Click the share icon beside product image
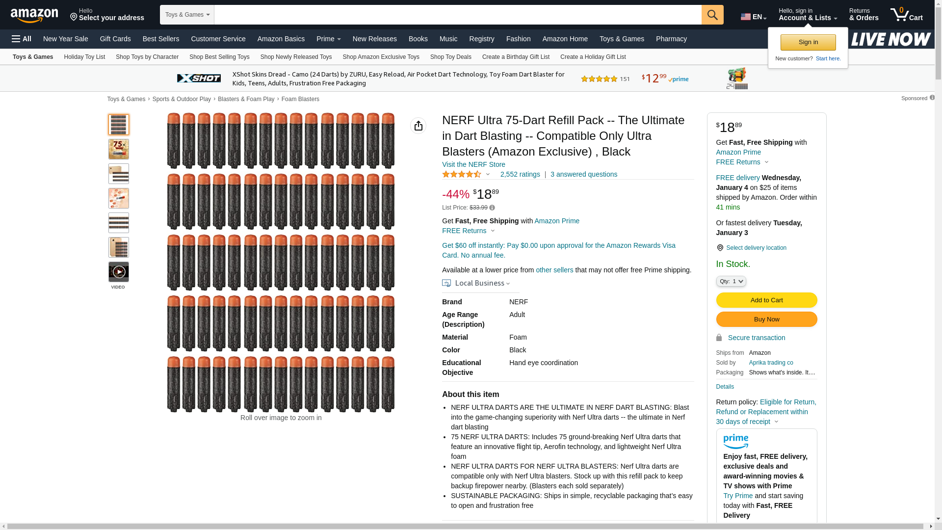Image resolution: width=942 pixels, height=530 pixels. [x=418, y=126]
